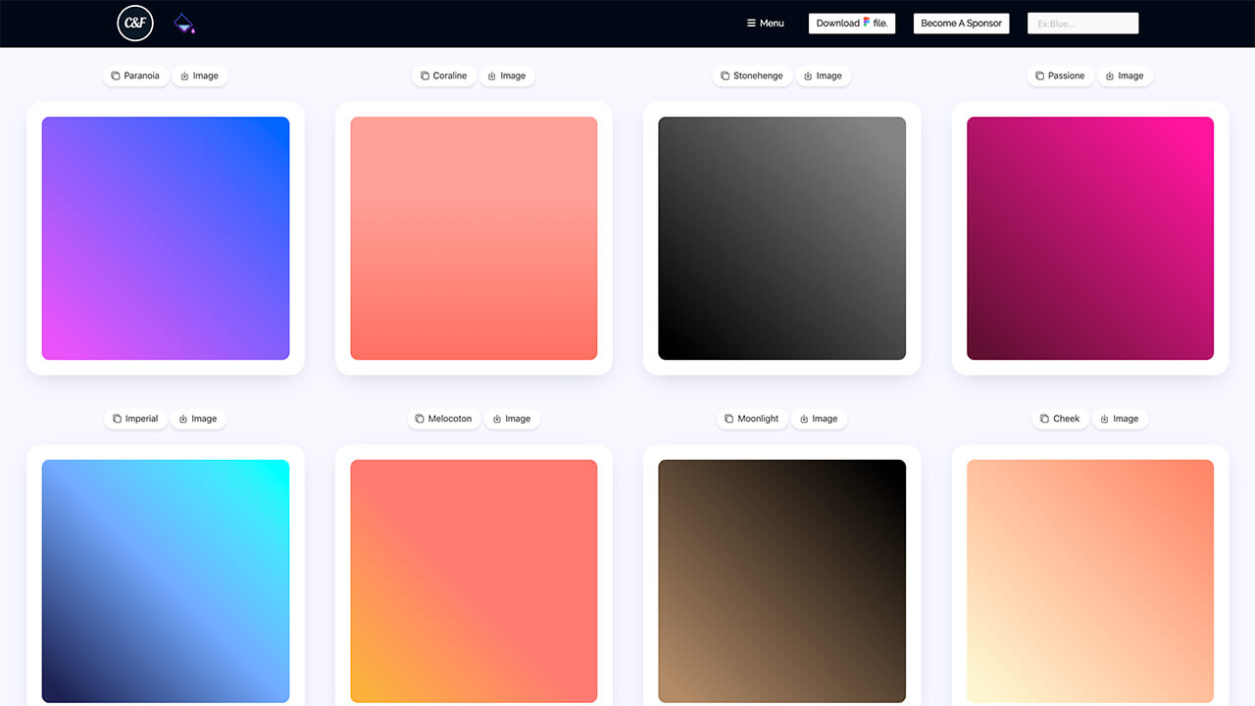Copy the Stonehenge gradient CSS

coord(752,76)
